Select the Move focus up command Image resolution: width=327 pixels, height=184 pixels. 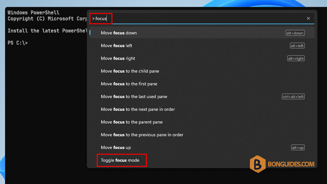[x=202, y=147]
